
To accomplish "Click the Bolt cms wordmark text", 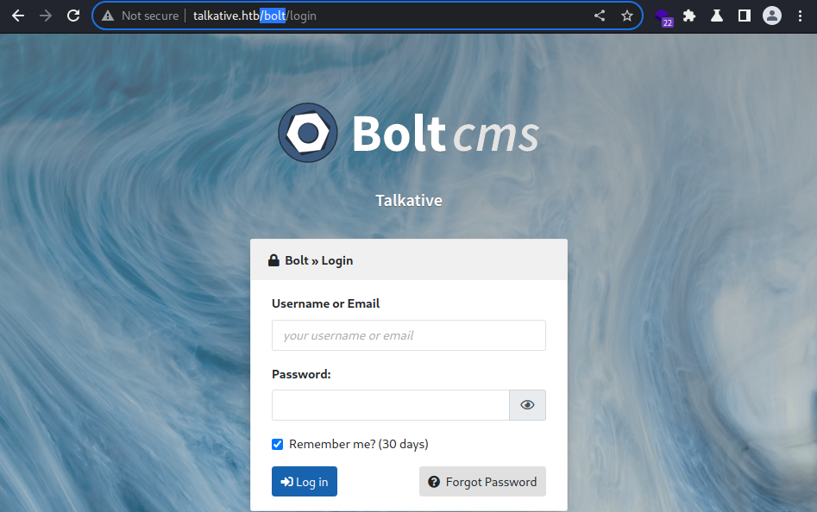I will (x=445, y=134).
